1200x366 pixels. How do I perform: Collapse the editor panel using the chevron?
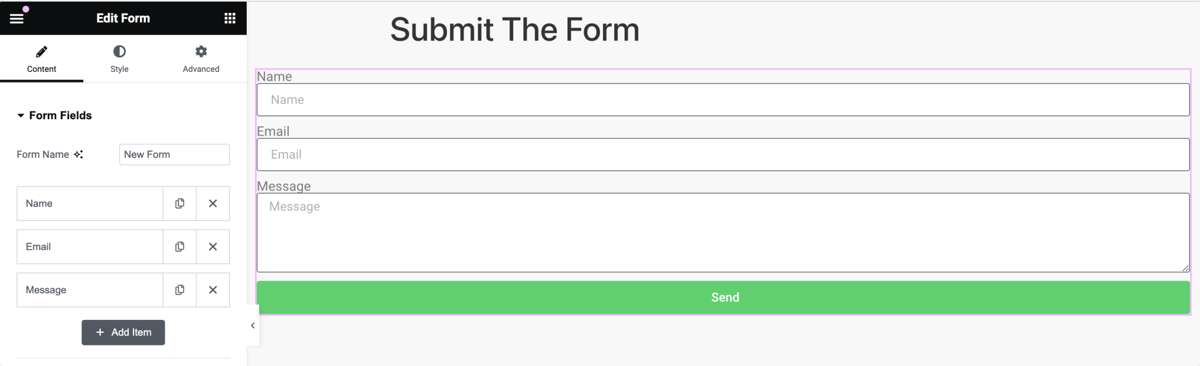[x=252, y=326]
